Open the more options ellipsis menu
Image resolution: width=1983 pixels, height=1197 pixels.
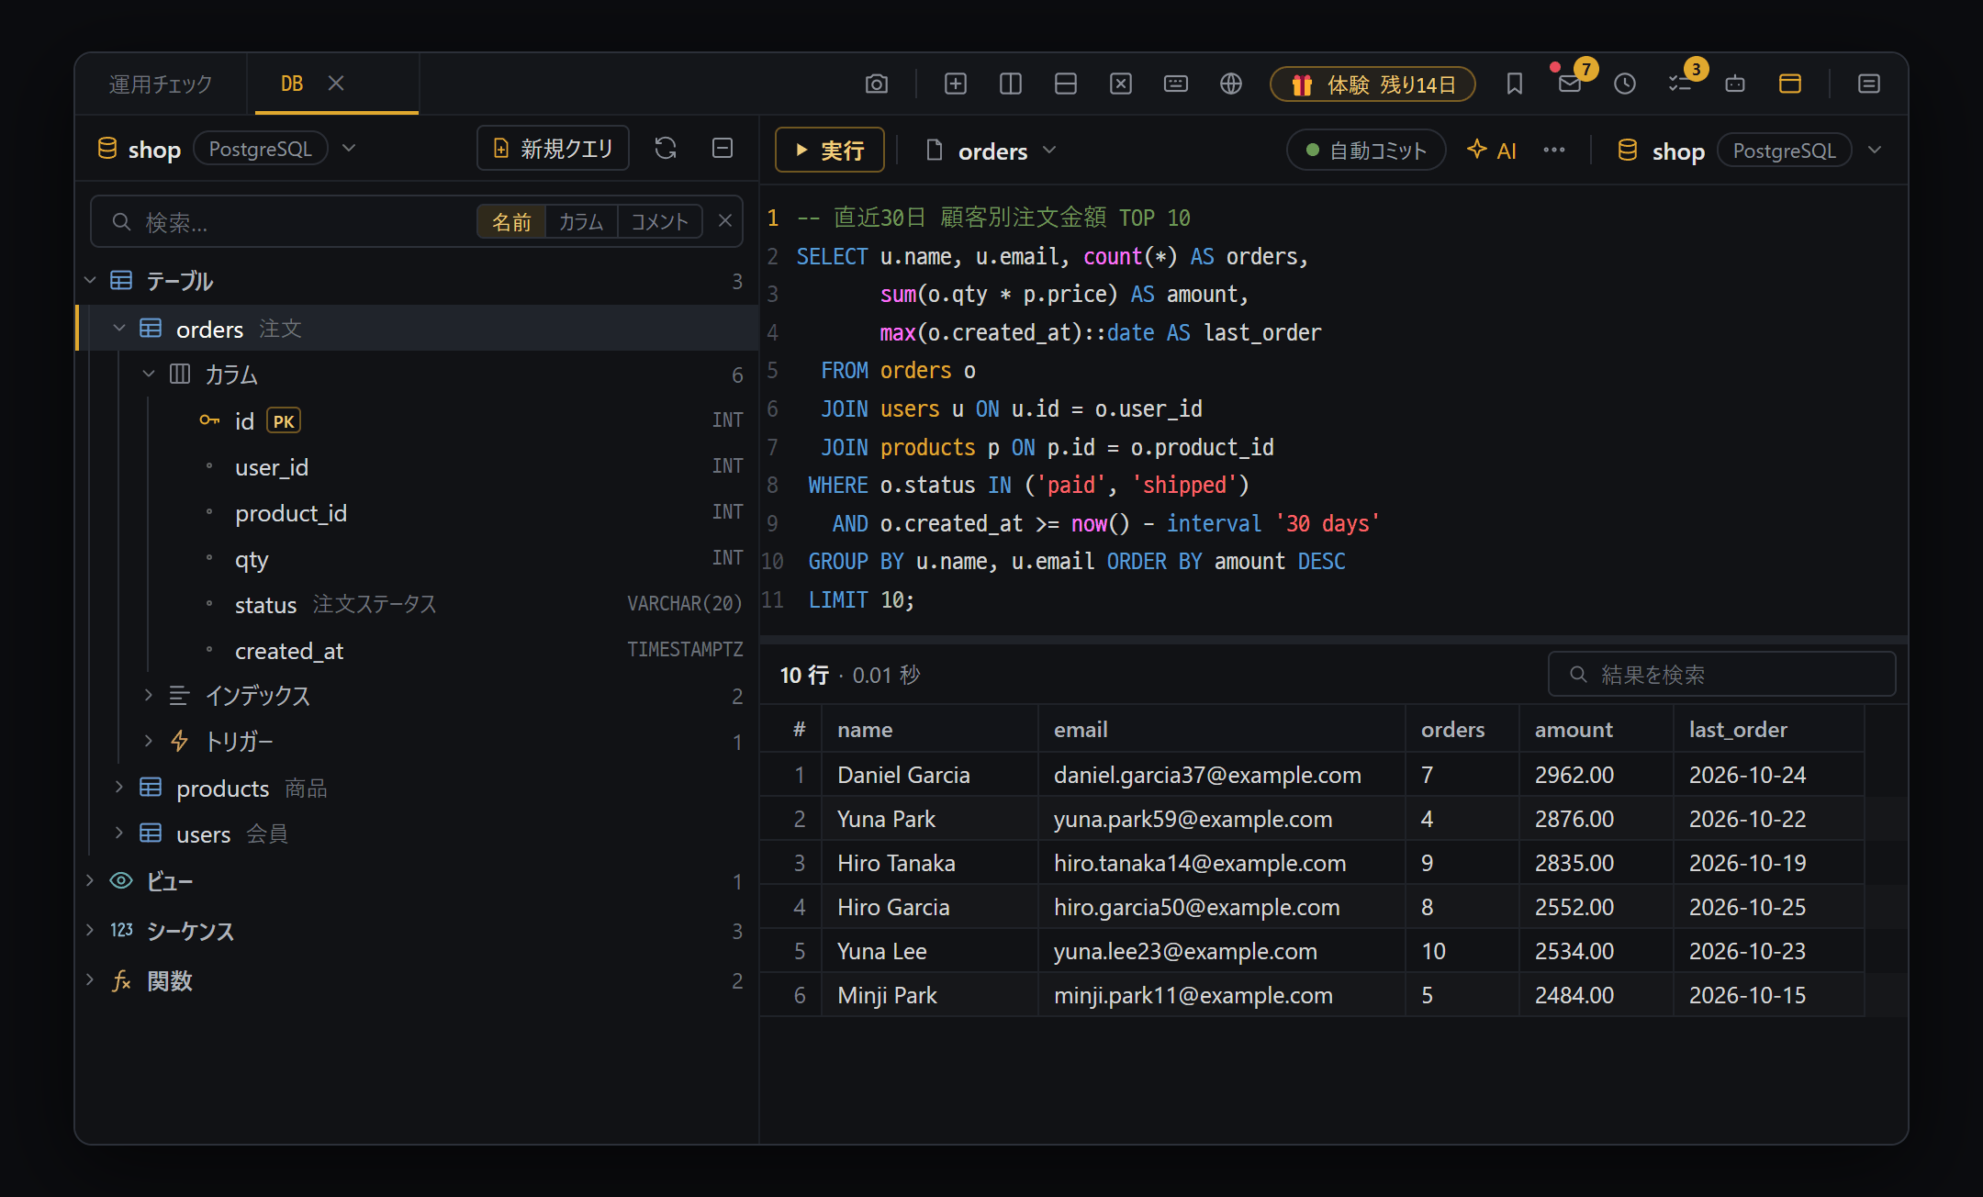[1554, 151]
